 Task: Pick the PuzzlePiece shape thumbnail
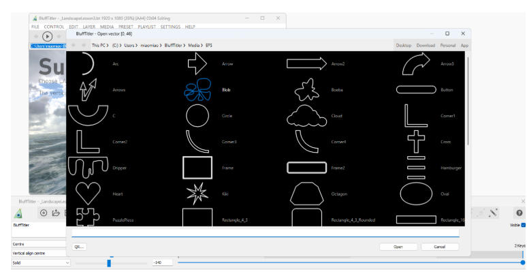click(88, 217)
